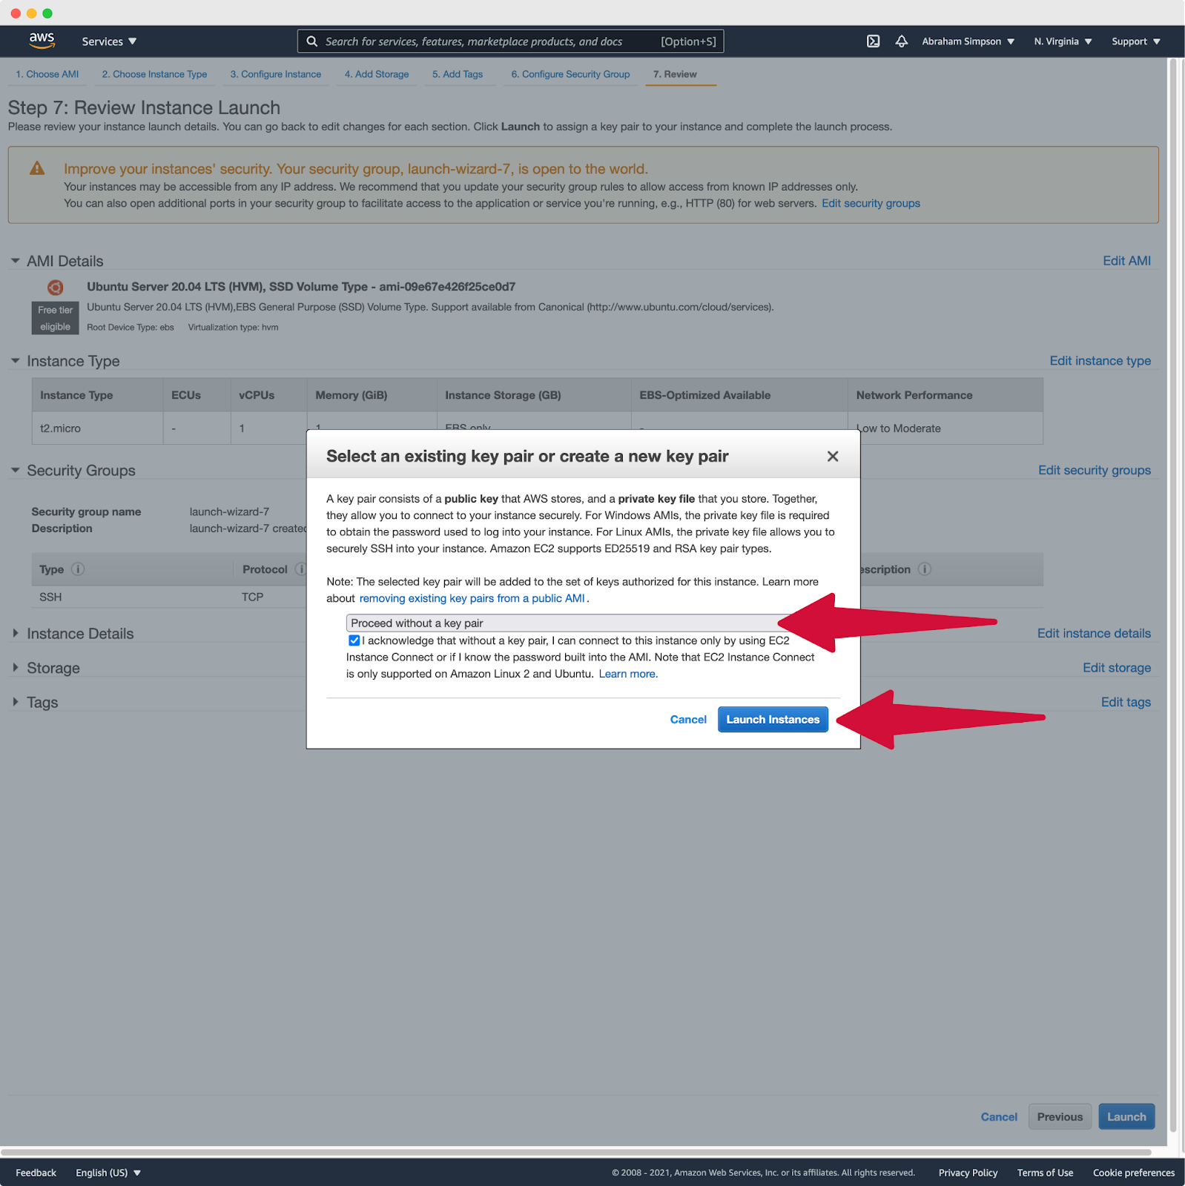The image size is (1185, 1186).
Task: Open the Edit tags link
Action: coord(1126,702)
